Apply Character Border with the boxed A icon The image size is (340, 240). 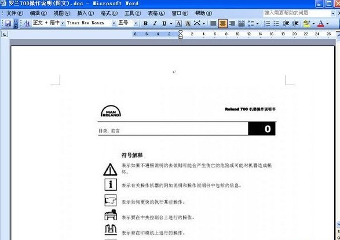coord(178,23)
